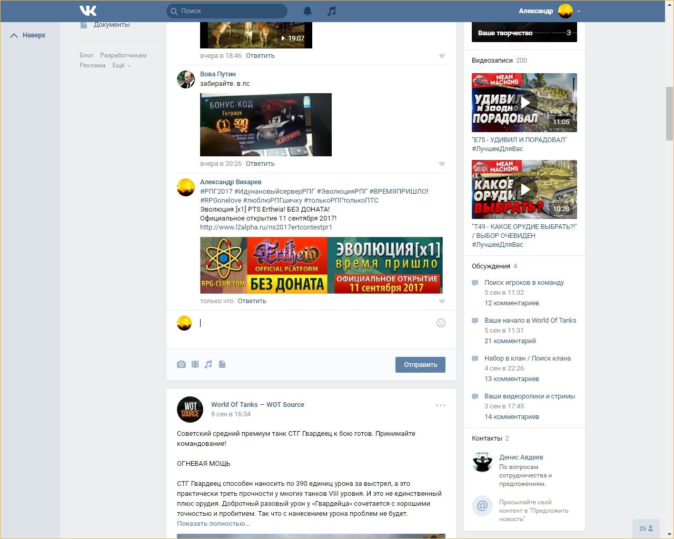This screenshot has height=539, width=674.
Task: Send comment with Отправить button
Action: 420,365
